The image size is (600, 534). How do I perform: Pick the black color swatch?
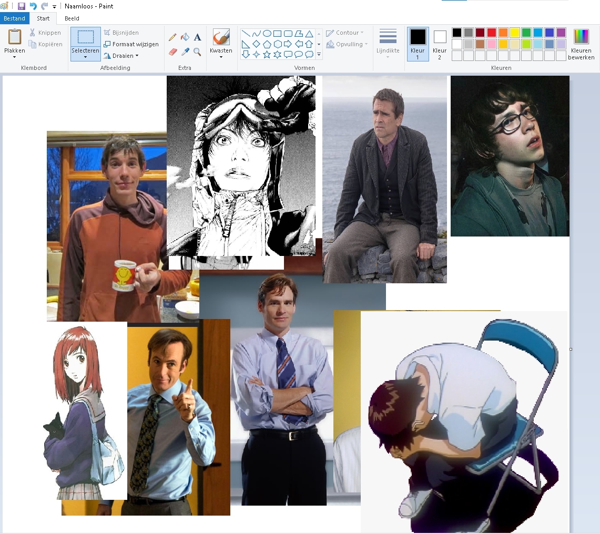(457, 33)
